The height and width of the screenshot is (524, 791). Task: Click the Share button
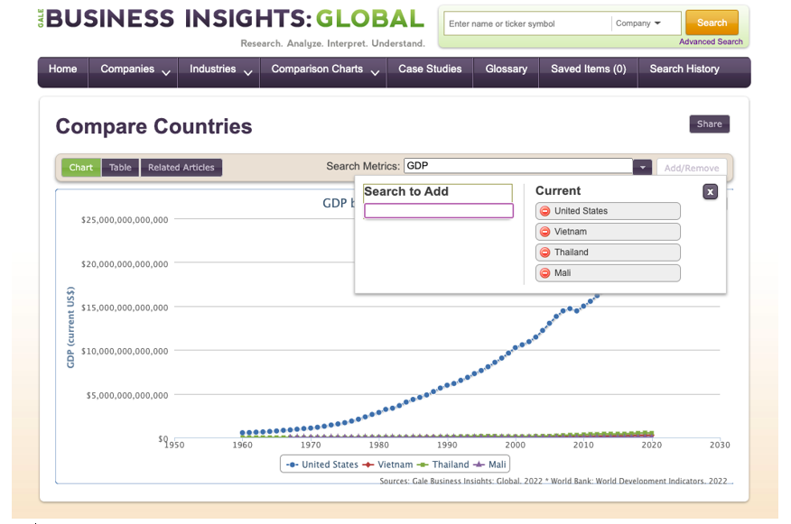coord(710,124)
